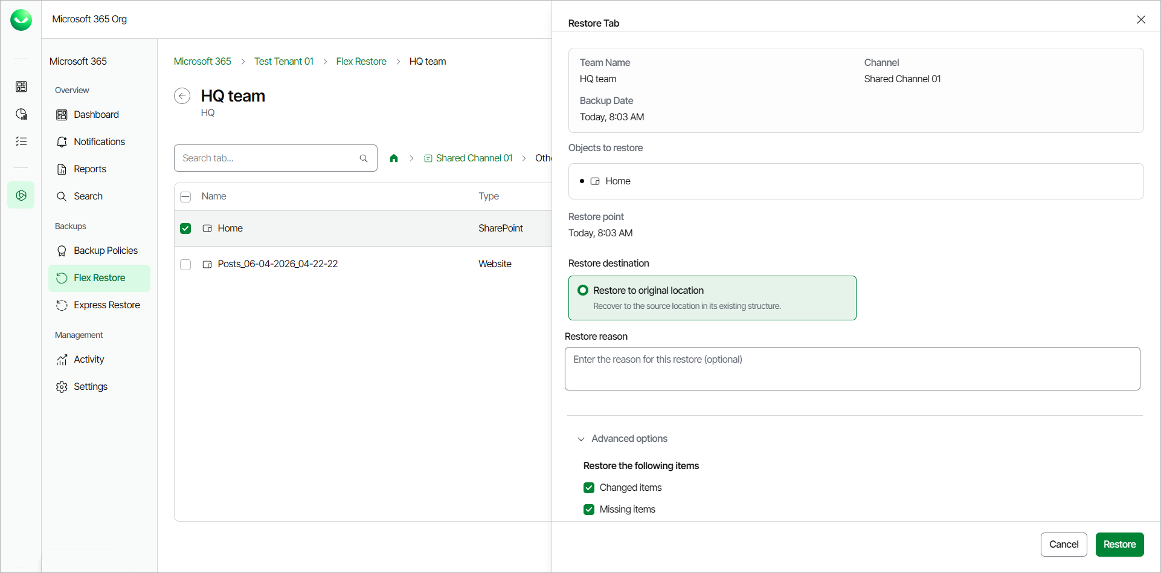The image size is (1161, 573).
Task: Click the Posts_06-04-2026_04-22-22 row name
Action: [x=278, y=264]
